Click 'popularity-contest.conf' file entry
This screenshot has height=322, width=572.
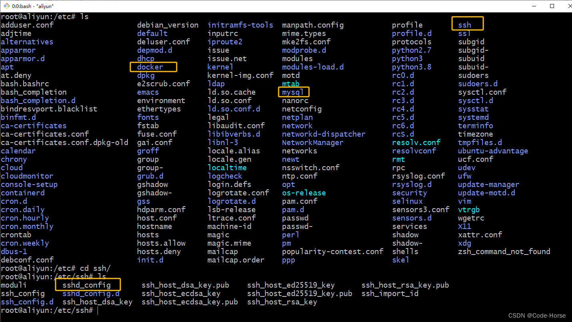pos(333,251)
